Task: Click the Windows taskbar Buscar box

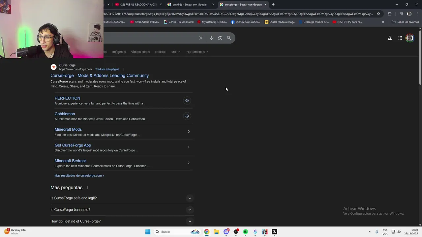Action: (177, 232)
